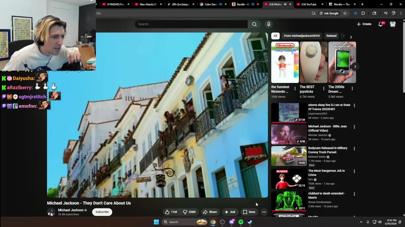405x227 pixels.
Task: Save the video to a playlist
Action: tap(249, 212)
